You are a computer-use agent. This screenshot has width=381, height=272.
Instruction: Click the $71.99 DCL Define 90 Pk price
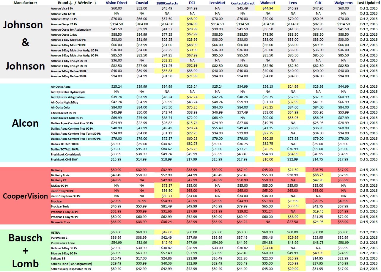coord(192,76)
